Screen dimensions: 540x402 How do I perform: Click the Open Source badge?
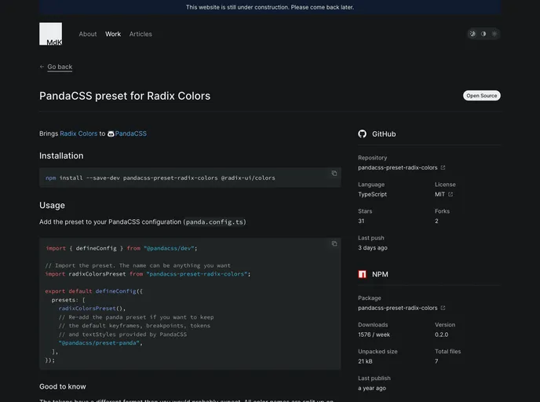tap(481, 96)
